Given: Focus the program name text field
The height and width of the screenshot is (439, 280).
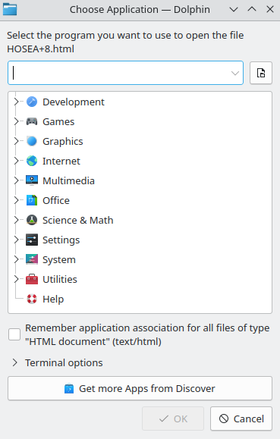Looking at the screenshot, I should tap(121, 73).
